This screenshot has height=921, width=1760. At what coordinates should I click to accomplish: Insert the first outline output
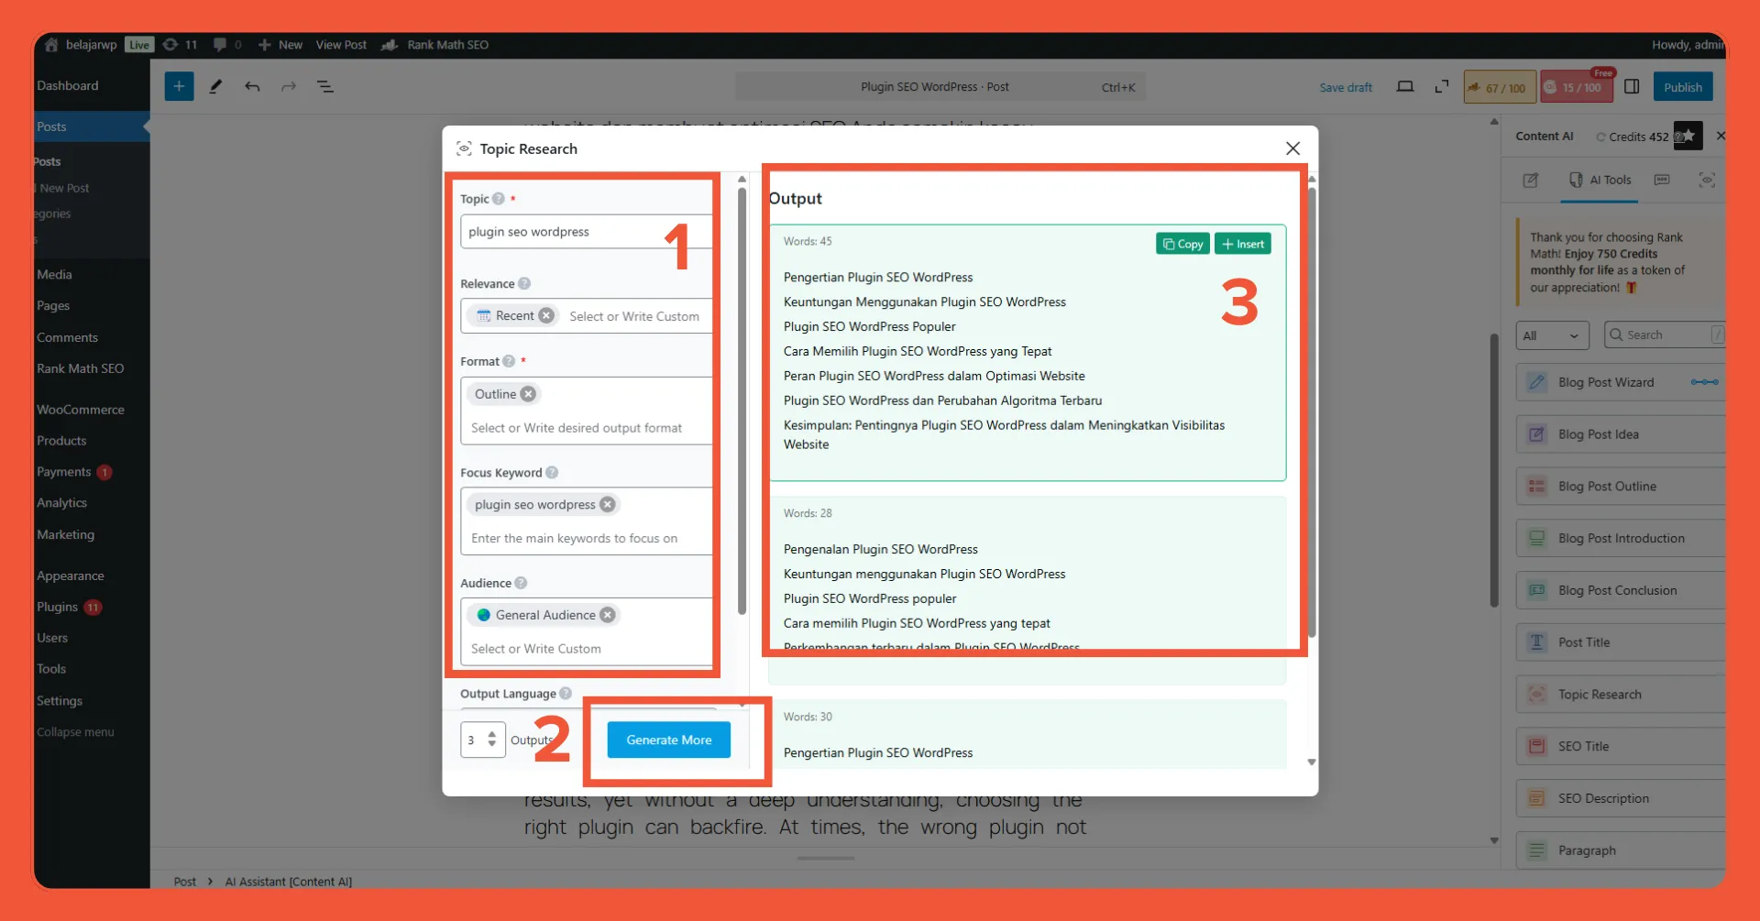tap(1242, 244)
